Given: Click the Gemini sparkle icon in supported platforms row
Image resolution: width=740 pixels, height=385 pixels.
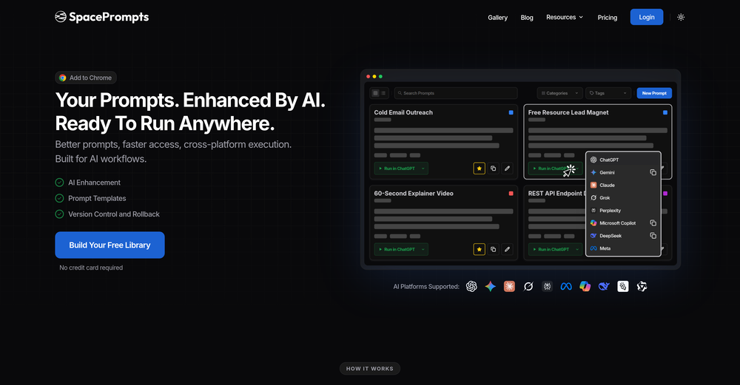Looking at the screenshot, I should [x=490, y=287].
